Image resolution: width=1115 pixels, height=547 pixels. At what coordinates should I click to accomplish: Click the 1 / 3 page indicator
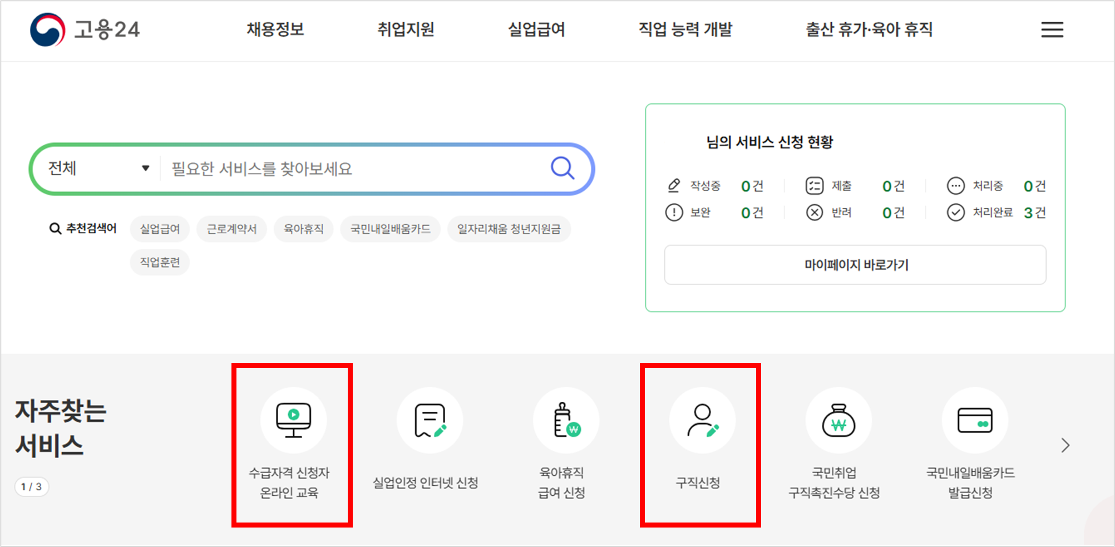coord(32,487)
